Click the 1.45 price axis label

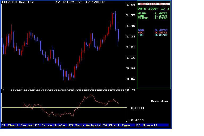point(131,26)
